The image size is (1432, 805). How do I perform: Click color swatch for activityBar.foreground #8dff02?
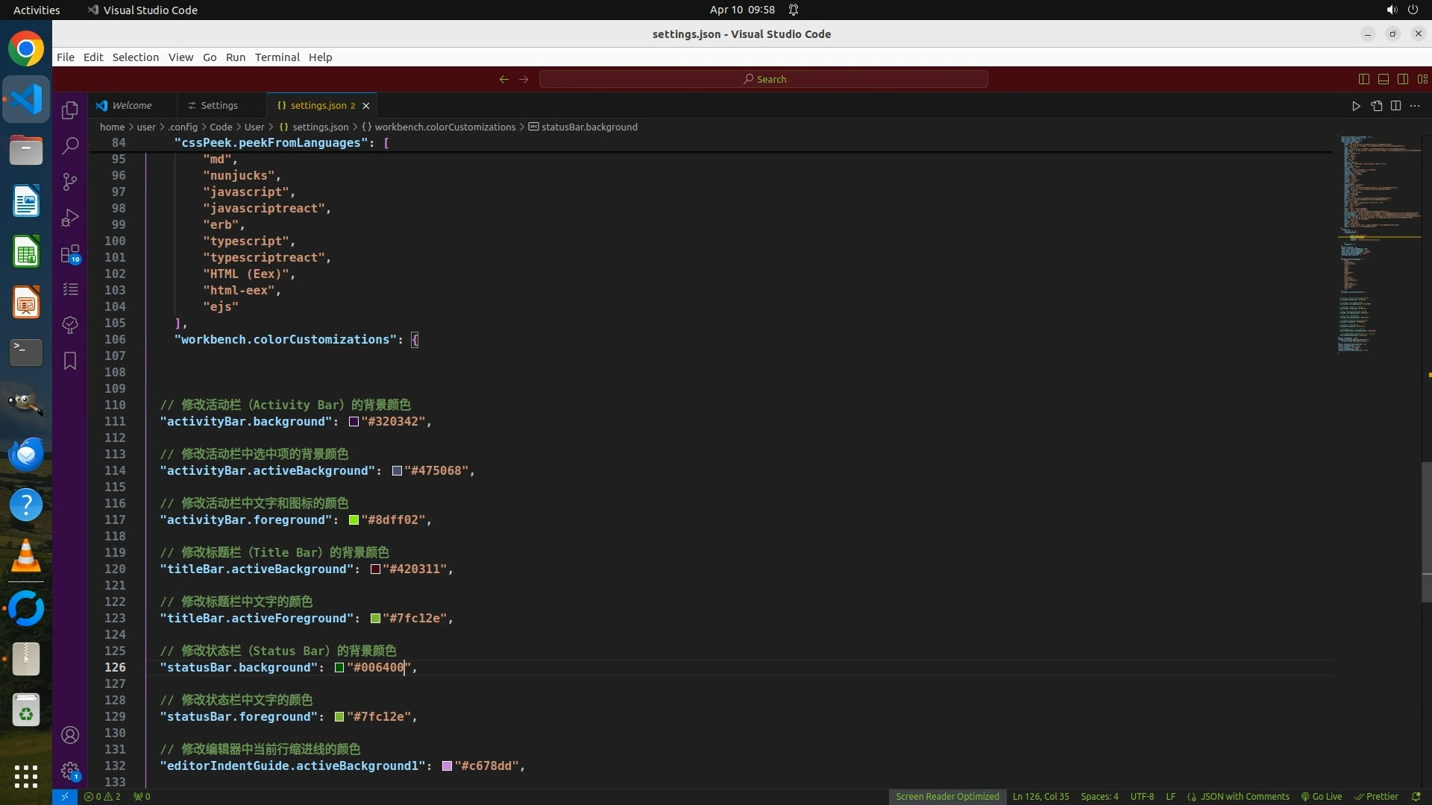pyautogui.click(x=354, y=520)
